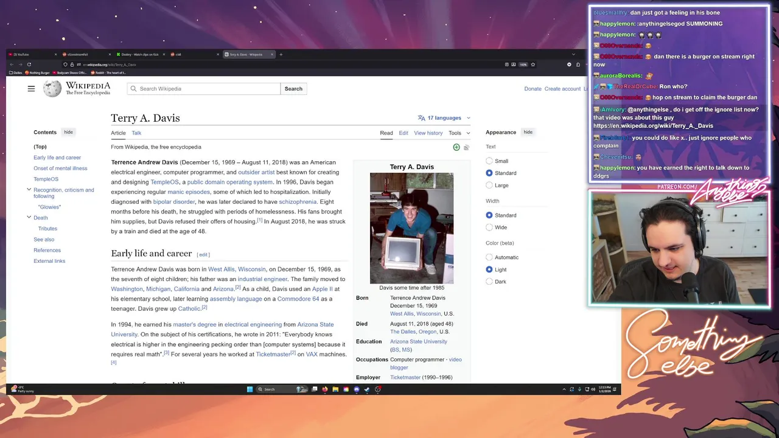Screen dimensions: 779x438
Task: Switch to the YouTube browser tab
Action: tap(32, 55)
